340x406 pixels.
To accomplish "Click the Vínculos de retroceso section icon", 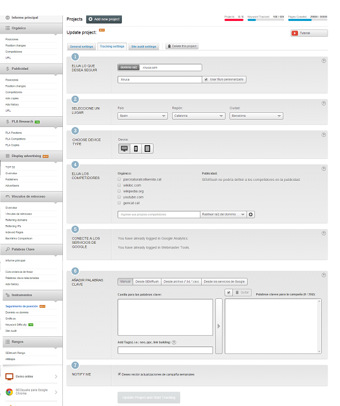I will (x=7, y=197).
